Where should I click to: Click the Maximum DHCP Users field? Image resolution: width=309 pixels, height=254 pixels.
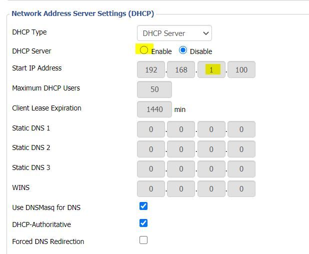point(154,89)
